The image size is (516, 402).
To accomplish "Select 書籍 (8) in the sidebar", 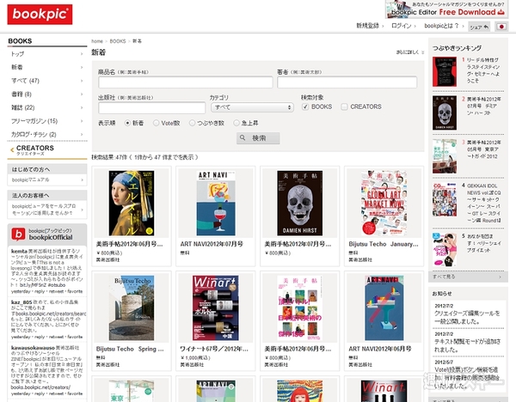I will pos(47,94).
